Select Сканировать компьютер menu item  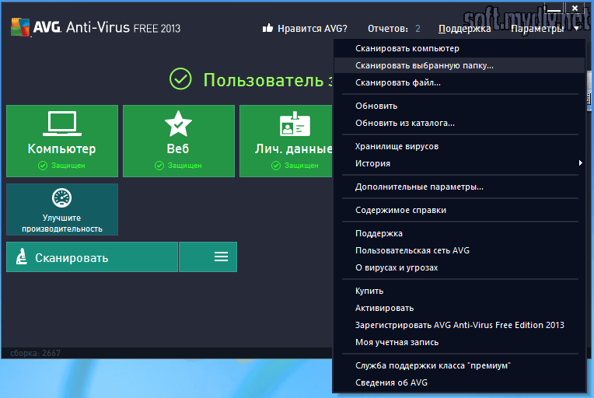[459, 48]
